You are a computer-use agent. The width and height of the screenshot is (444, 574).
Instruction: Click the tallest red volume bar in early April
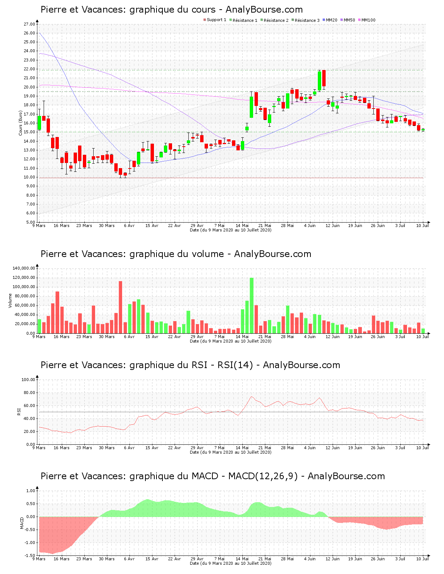click(x=120, y=307)
